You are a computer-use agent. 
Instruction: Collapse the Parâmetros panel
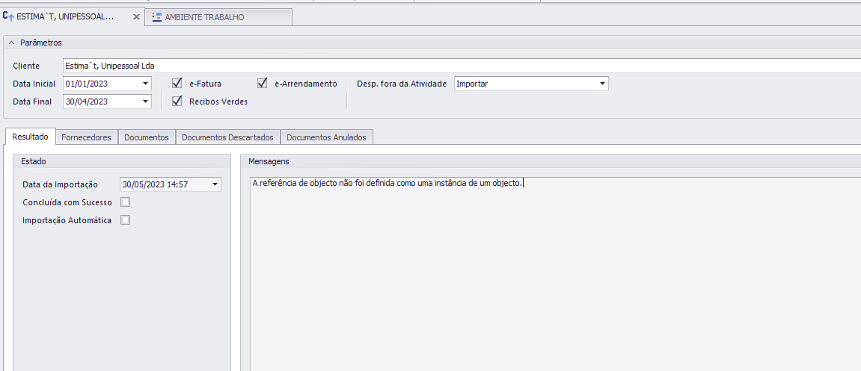[x=12, y=43]
